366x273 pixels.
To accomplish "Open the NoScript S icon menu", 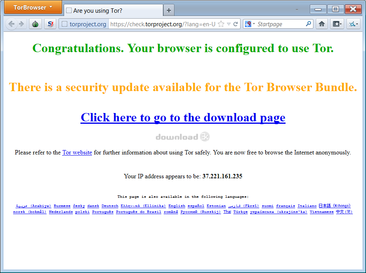I will point(50,24).
